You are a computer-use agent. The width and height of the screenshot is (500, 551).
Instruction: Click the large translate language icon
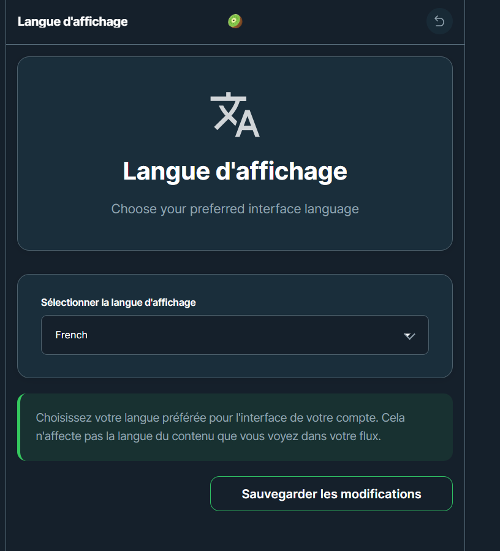235,115
